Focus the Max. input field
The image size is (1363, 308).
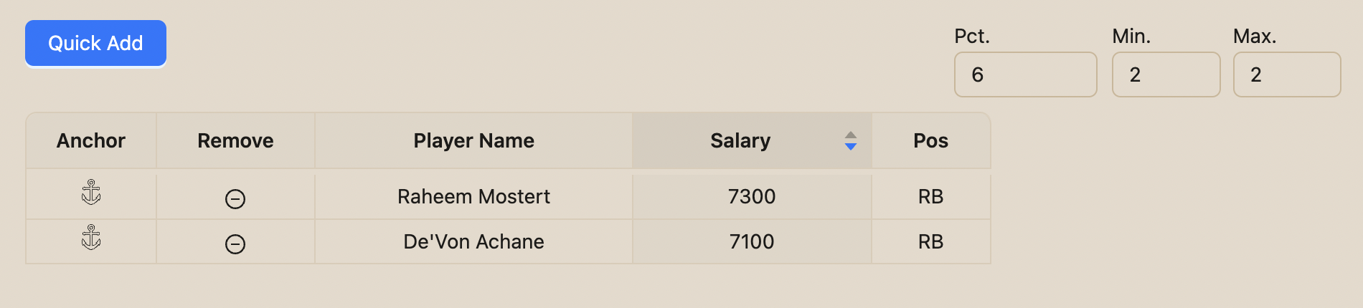tap(1287, 74)
